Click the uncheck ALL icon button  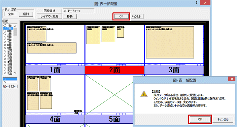[14, 86]
